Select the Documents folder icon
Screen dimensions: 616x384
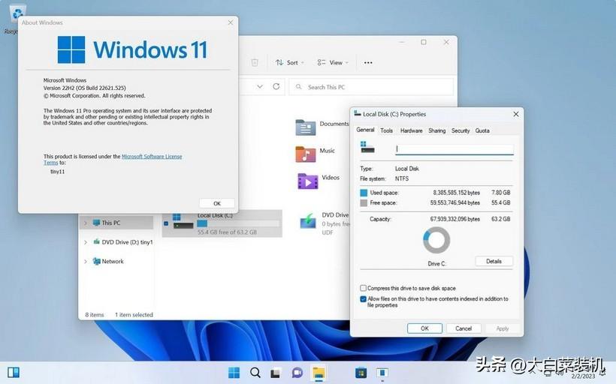coord(305,127)
